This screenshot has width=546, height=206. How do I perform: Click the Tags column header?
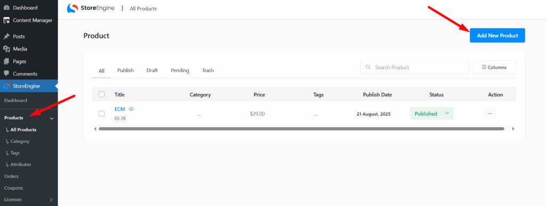[318, 95]
